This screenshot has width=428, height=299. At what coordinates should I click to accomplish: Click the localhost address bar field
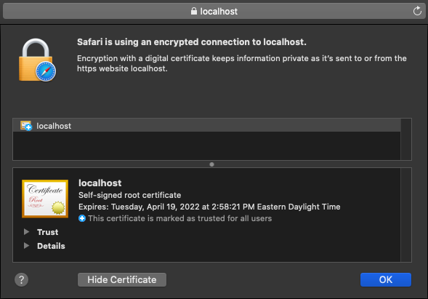click(214, 11)
